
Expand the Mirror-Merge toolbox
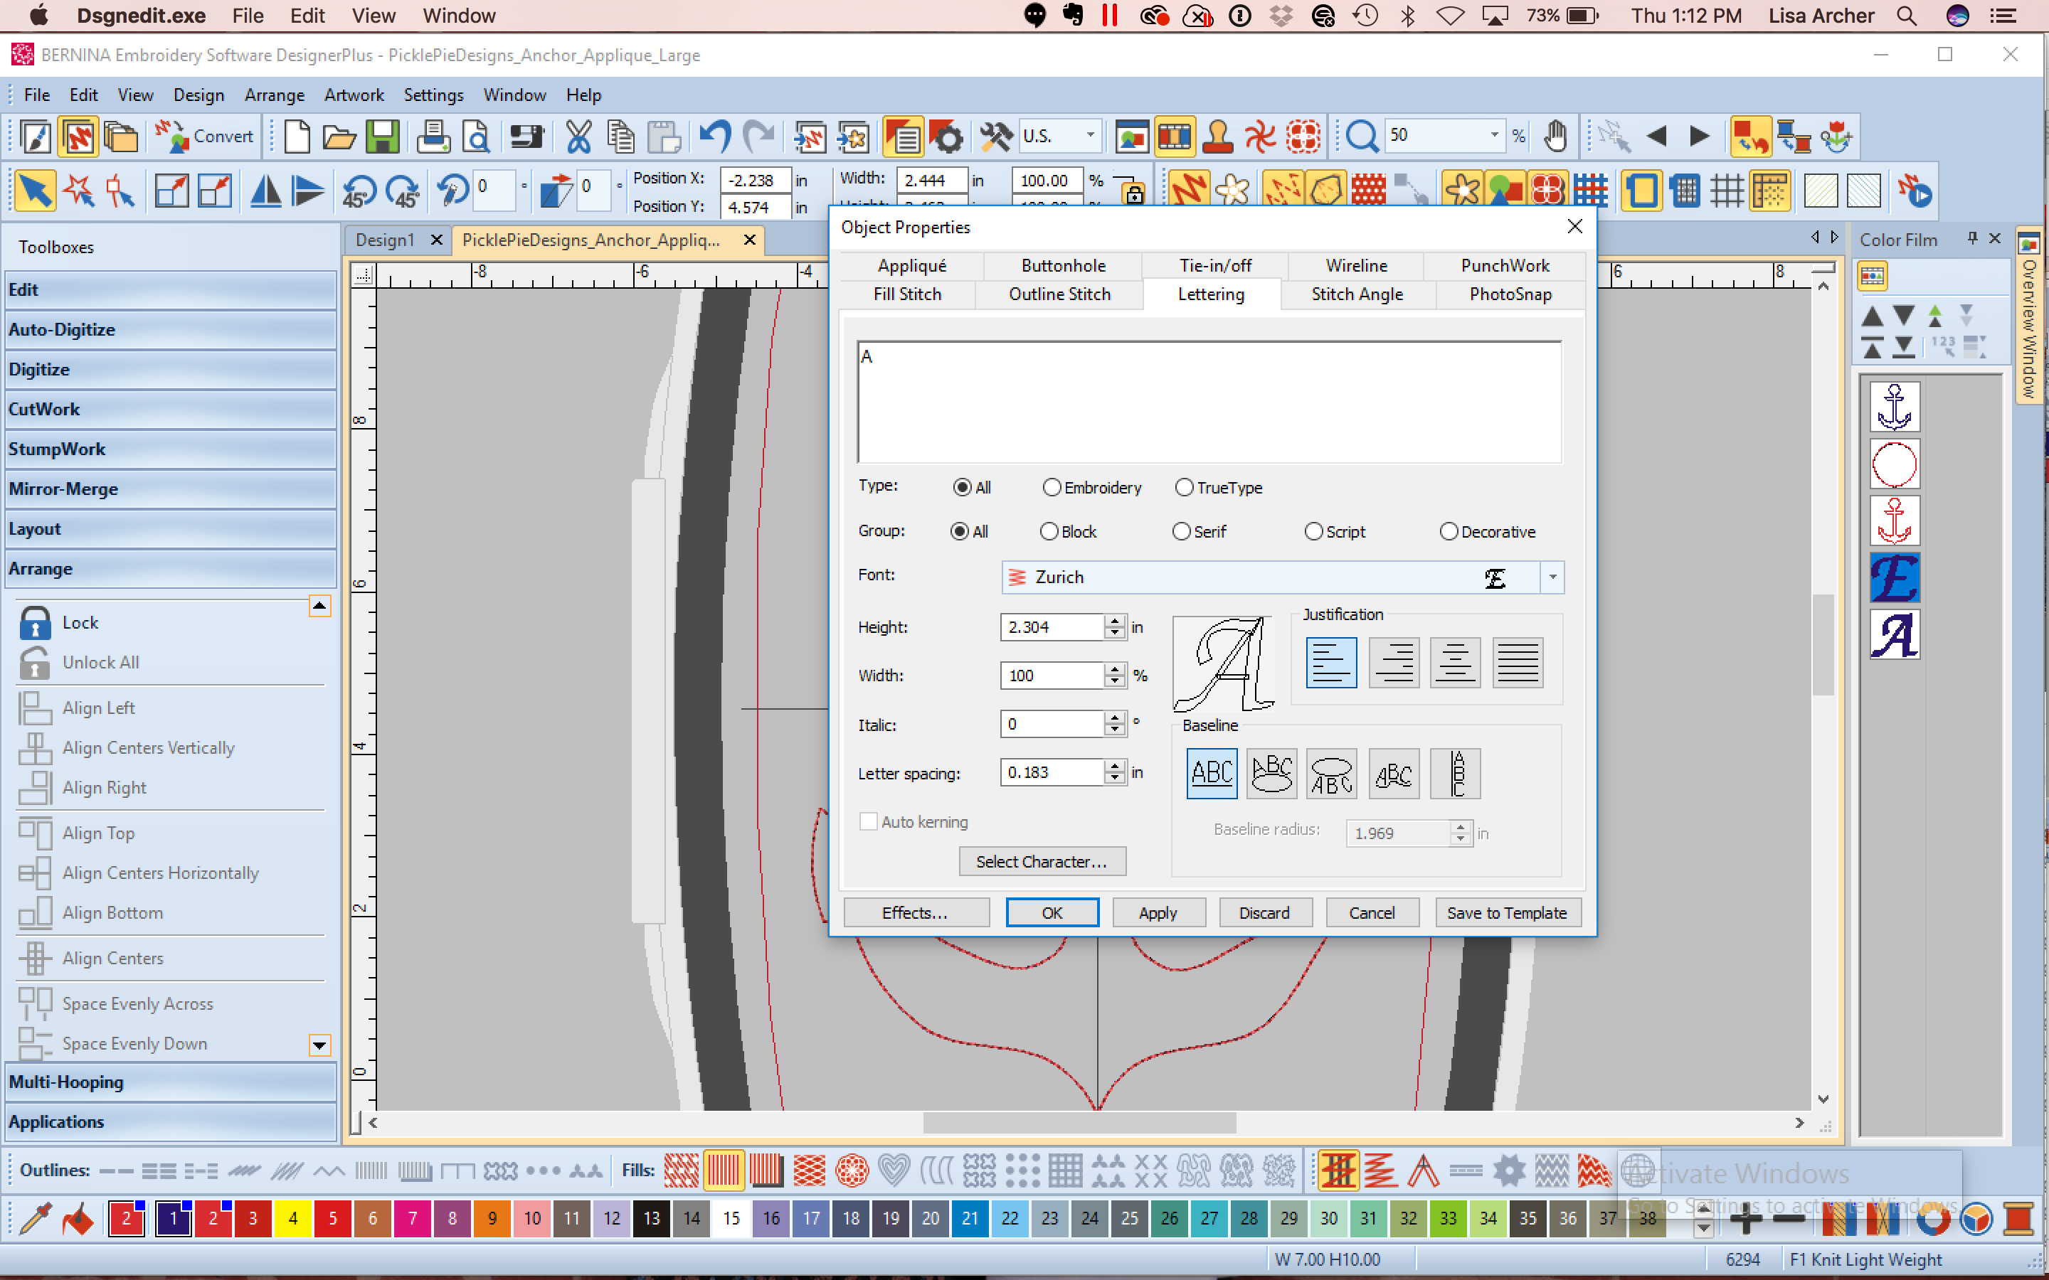(170, 489)
